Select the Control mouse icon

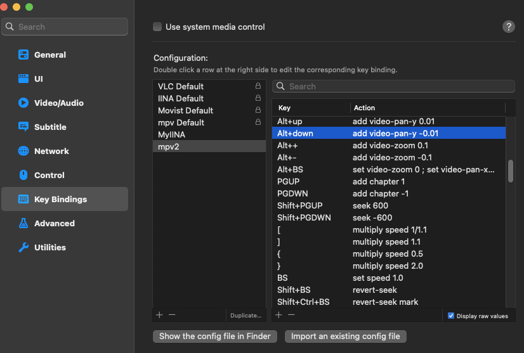click(23, 175)
